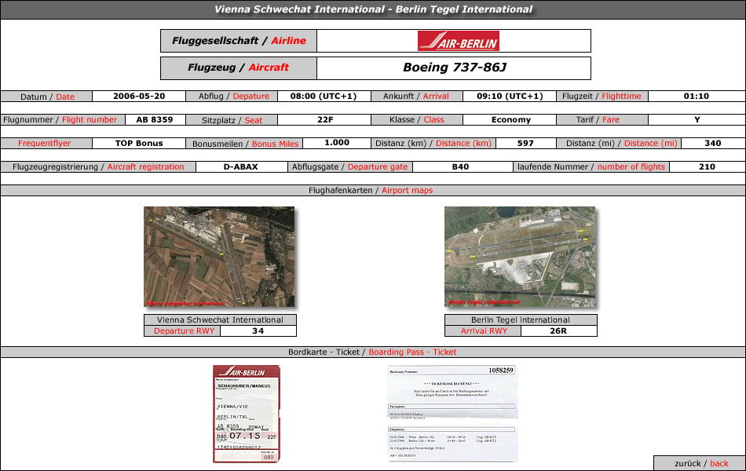Select departure gate B40
This screenshot has height=471, width=746.
[460, 167]
